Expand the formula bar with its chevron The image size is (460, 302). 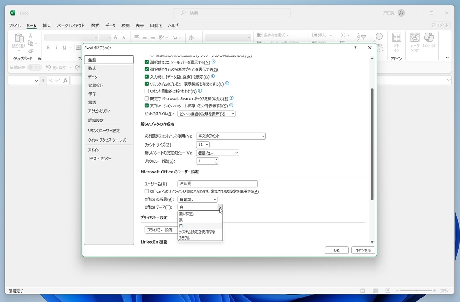tap(449, 80)
